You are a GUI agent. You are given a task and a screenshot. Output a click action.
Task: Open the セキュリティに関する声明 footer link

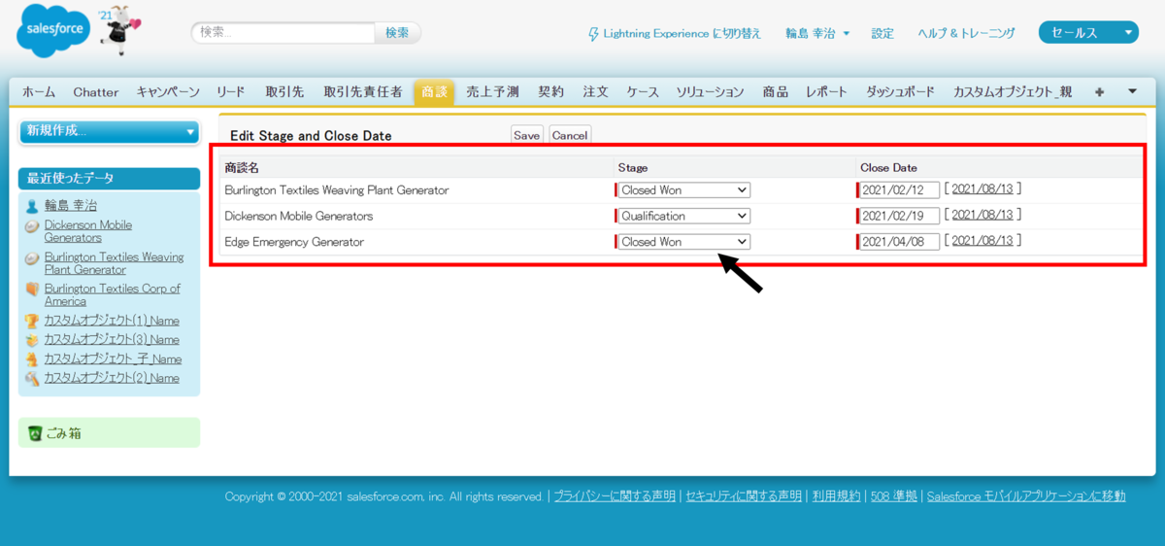744,496
